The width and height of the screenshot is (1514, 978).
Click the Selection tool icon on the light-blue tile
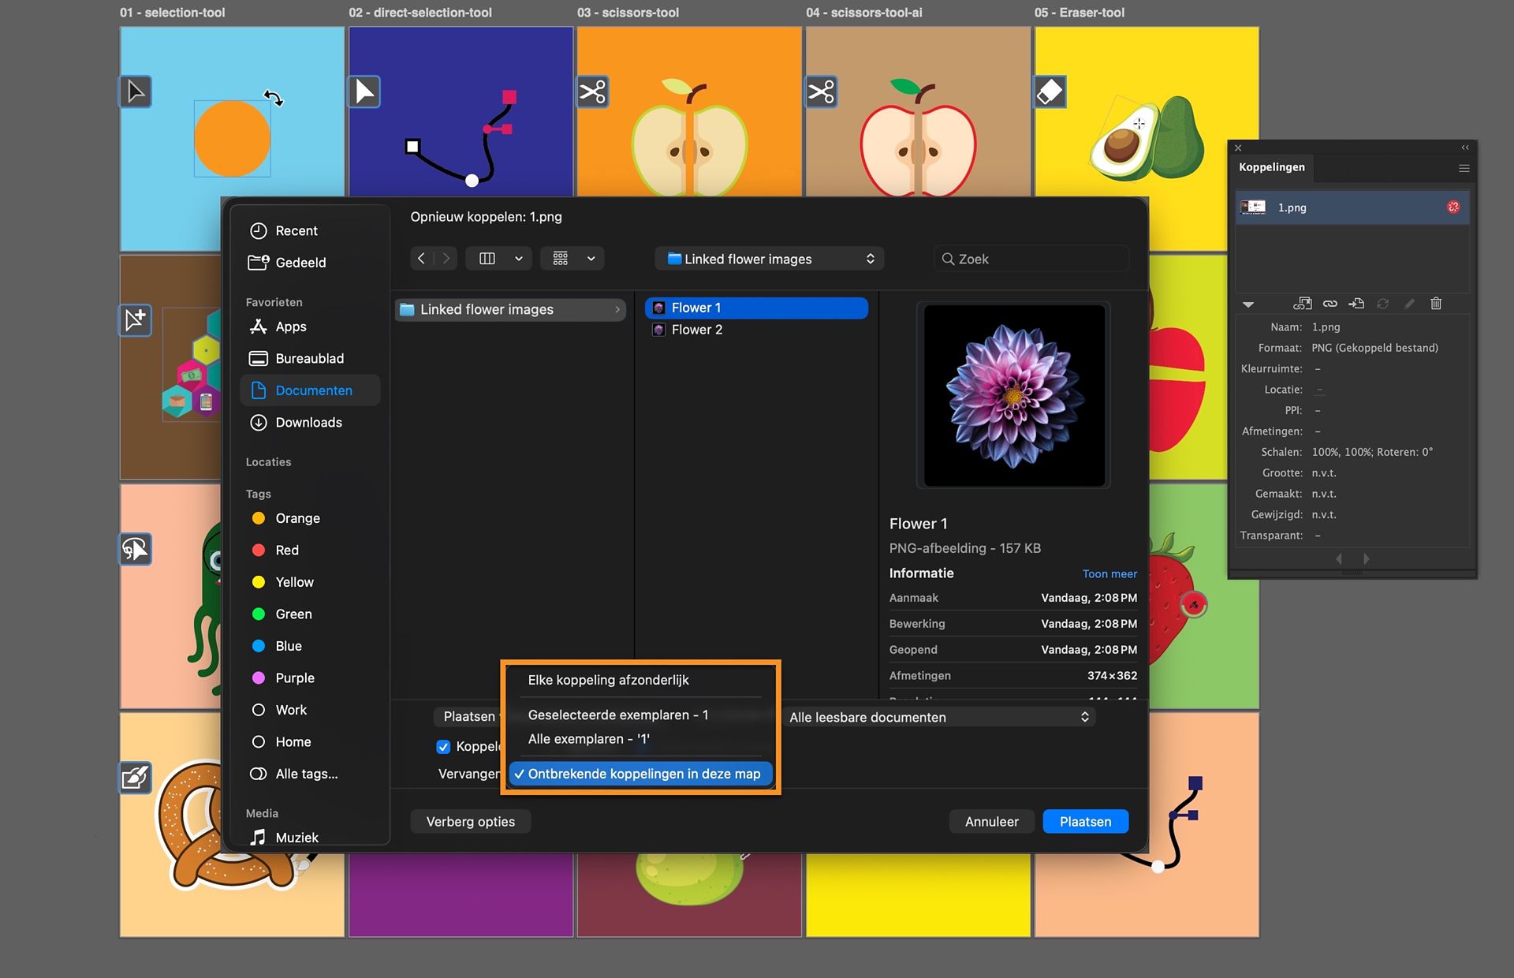(136, 91)
